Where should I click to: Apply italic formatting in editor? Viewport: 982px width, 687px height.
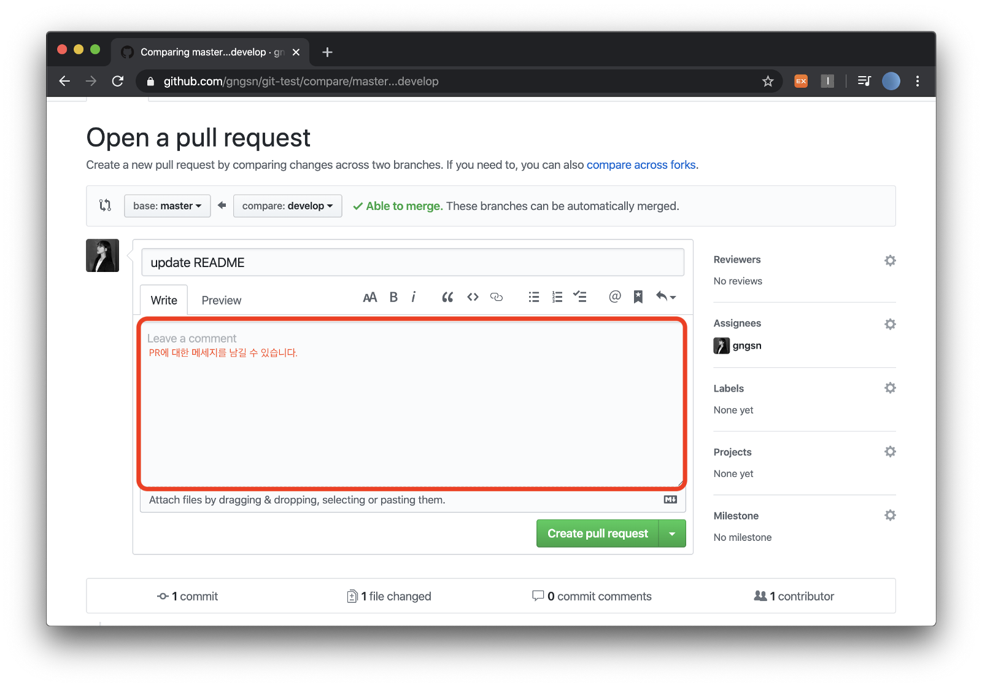414,297
